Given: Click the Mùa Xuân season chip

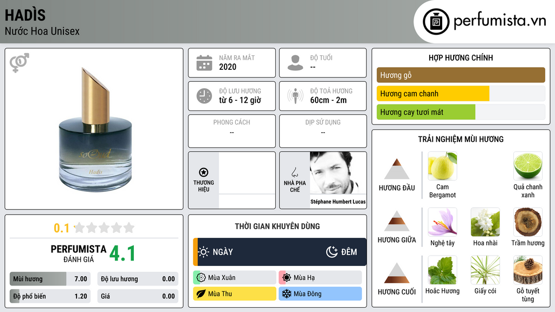Looking at the screenshot, I should pos(235,278).
